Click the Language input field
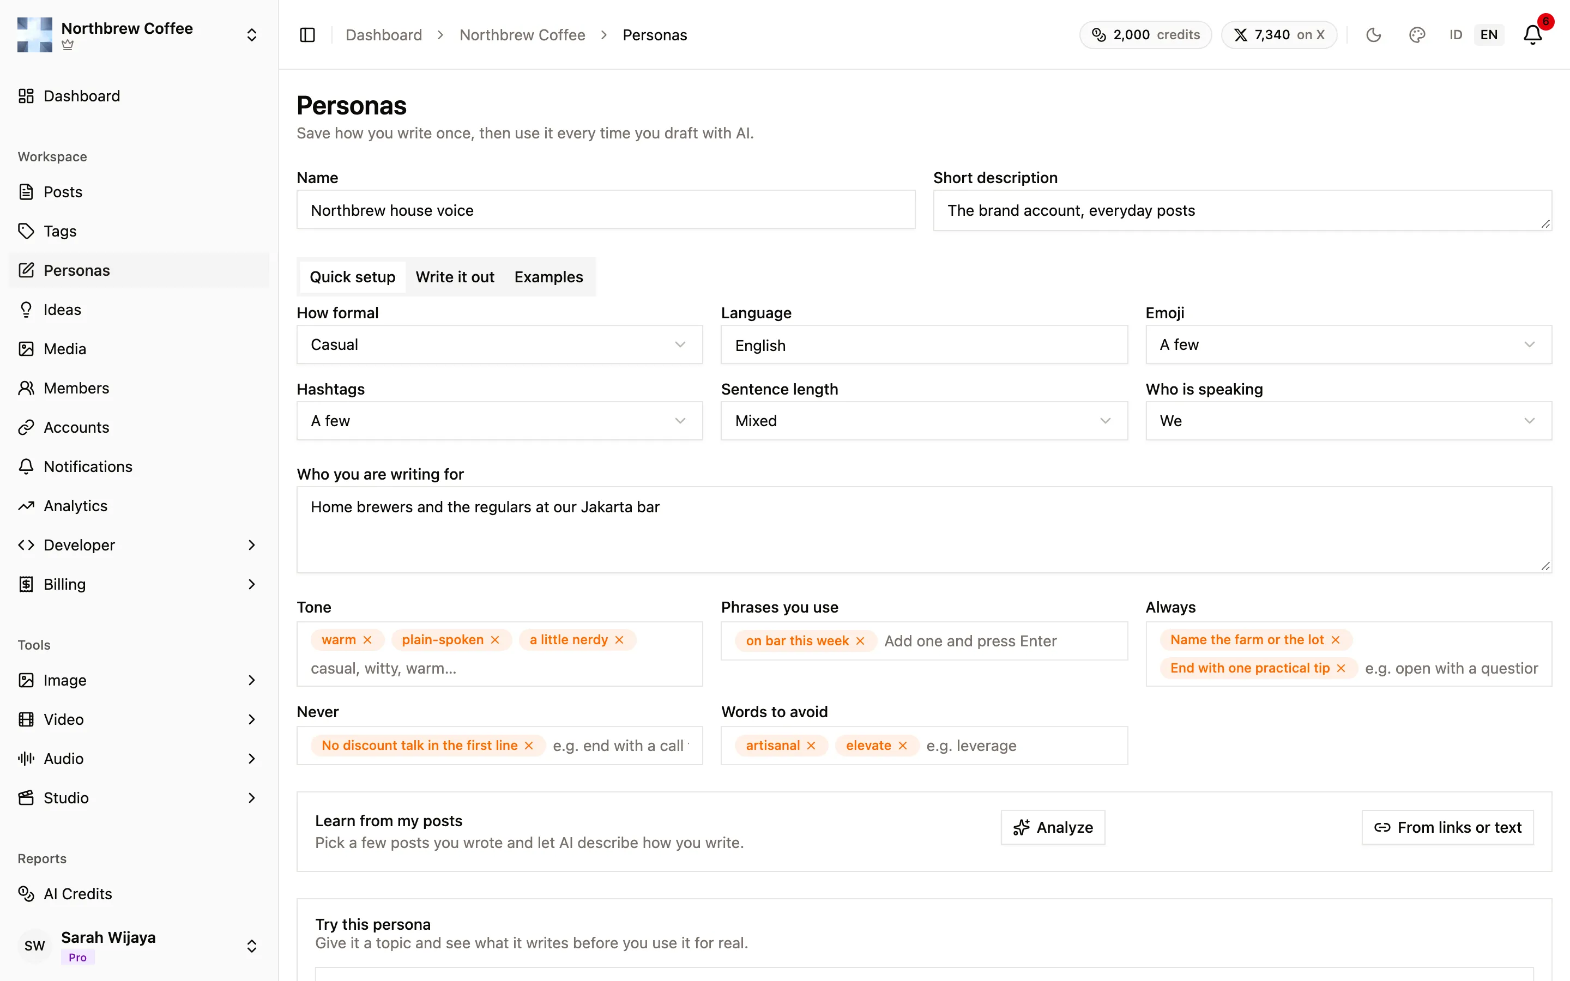Image resolution: width=1570 pixels, height=981 pixels. tap(924, 345)
